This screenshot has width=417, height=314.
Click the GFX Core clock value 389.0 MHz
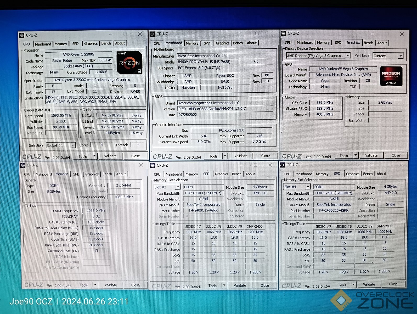click(x=325, y=103)
